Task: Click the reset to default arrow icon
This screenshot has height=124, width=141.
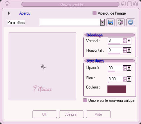Action: (131, 22)
